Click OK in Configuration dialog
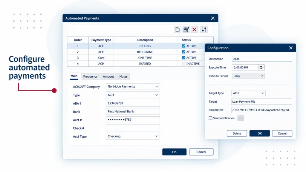The image size is (306, 172). (260, 133)
